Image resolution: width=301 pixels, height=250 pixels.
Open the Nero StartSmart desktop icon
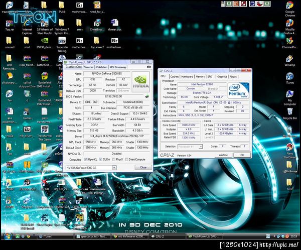coord(289,151)
